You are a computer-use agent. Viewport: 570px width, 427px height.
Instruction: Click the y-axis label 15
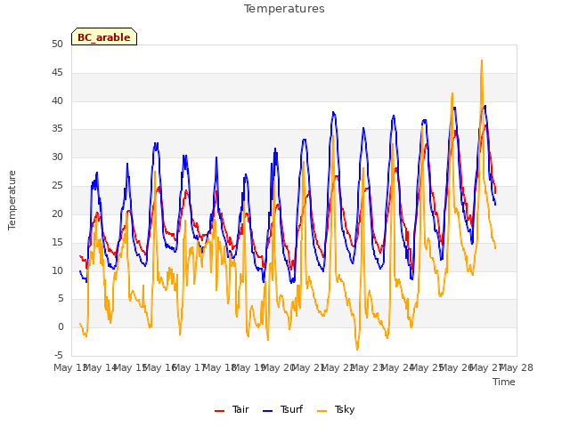point(57,242)
